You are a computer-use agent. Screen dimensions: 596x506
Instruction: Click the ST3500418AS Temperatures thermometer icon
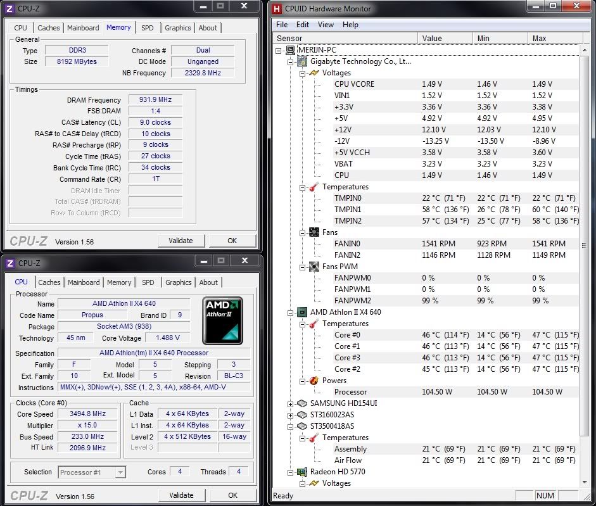(x=314, y=438)
